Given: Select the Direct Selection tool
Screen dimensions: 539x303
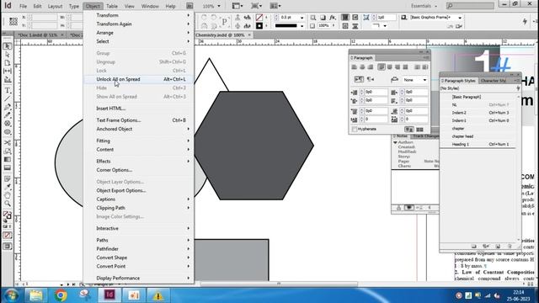Looking at the screenshot, I should (8, 55).
